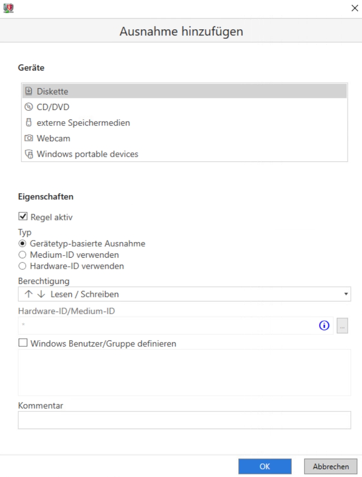Click the G DATA app icon in title bar
Screen dimensions: 362x477
click(9, 8)
